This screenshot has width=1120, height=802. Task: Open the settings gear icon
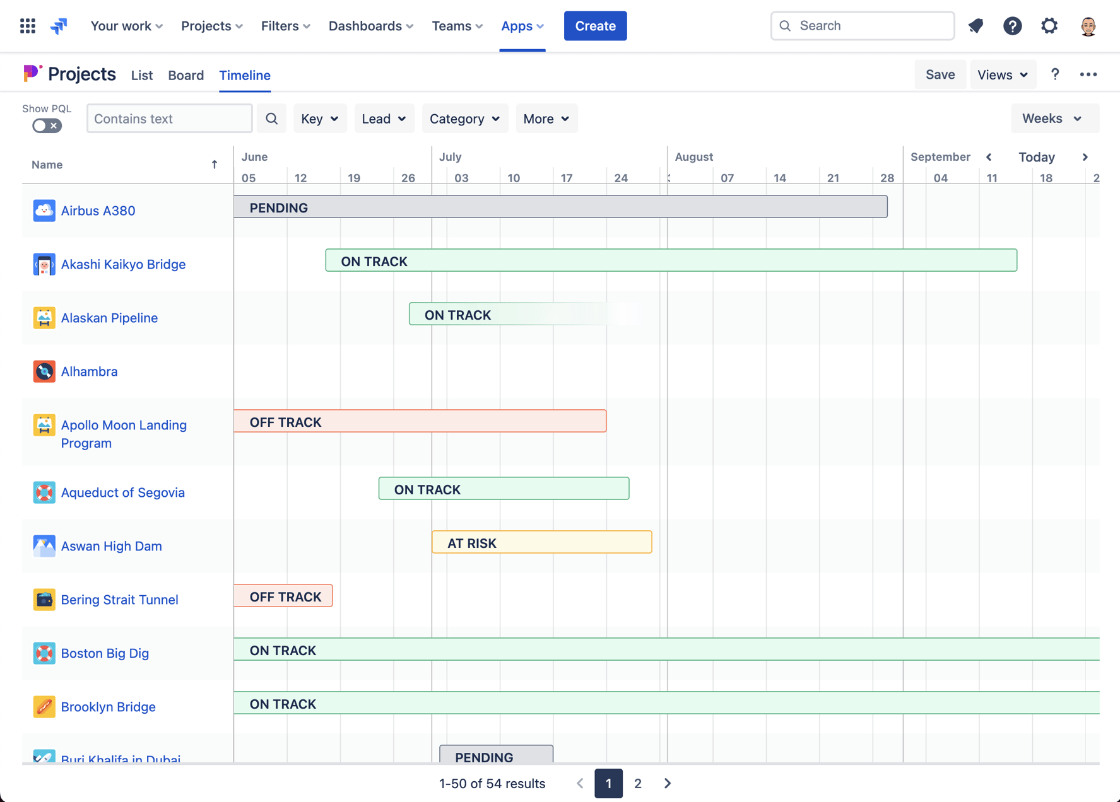click(1049, 26)
